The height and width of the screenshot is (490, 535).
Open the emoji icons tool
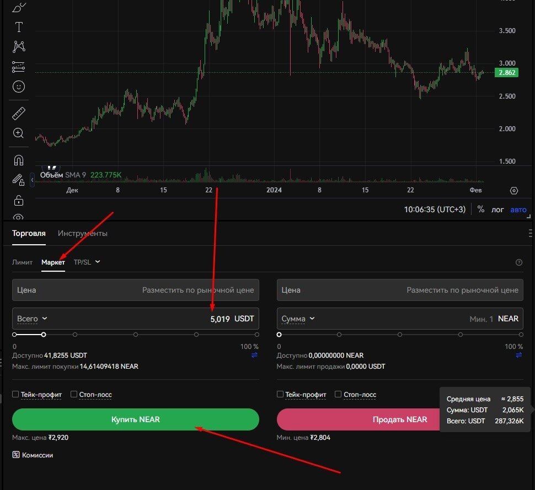[x=19, y=87]
